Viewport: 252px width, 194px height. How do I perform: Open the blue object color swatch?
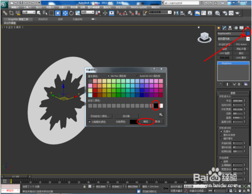(248, 34)
